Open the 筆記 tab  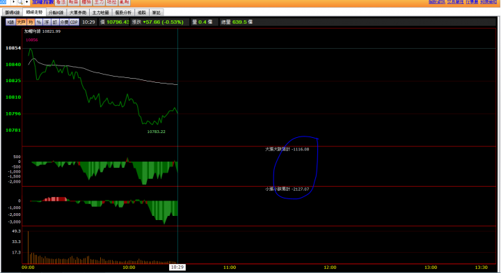click(x=157, y=13)
